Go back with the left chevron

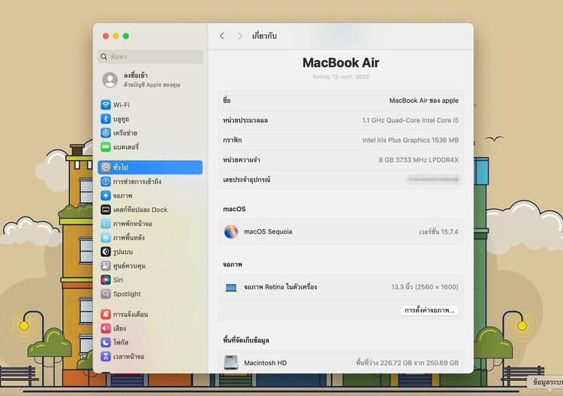(x=222, y=36)
